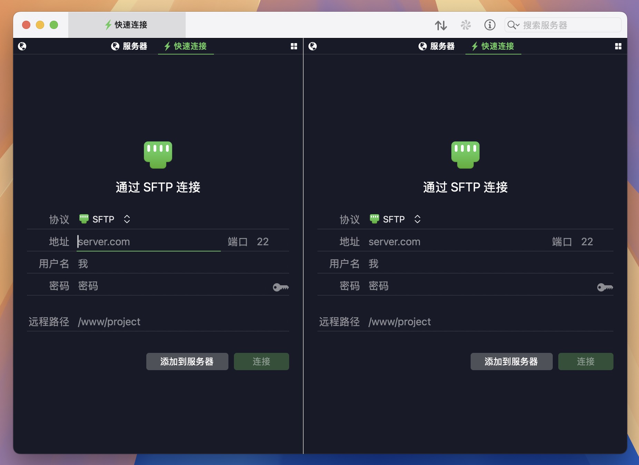Click the globe icon in the left pane header
Viewport: 639px width, 465px height.
(22, 46)
